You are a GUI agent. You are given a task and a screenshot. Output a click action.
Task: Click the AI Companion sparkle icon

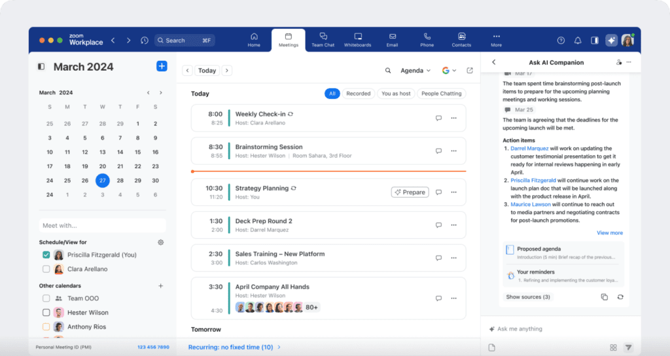(x=611, y=40)
